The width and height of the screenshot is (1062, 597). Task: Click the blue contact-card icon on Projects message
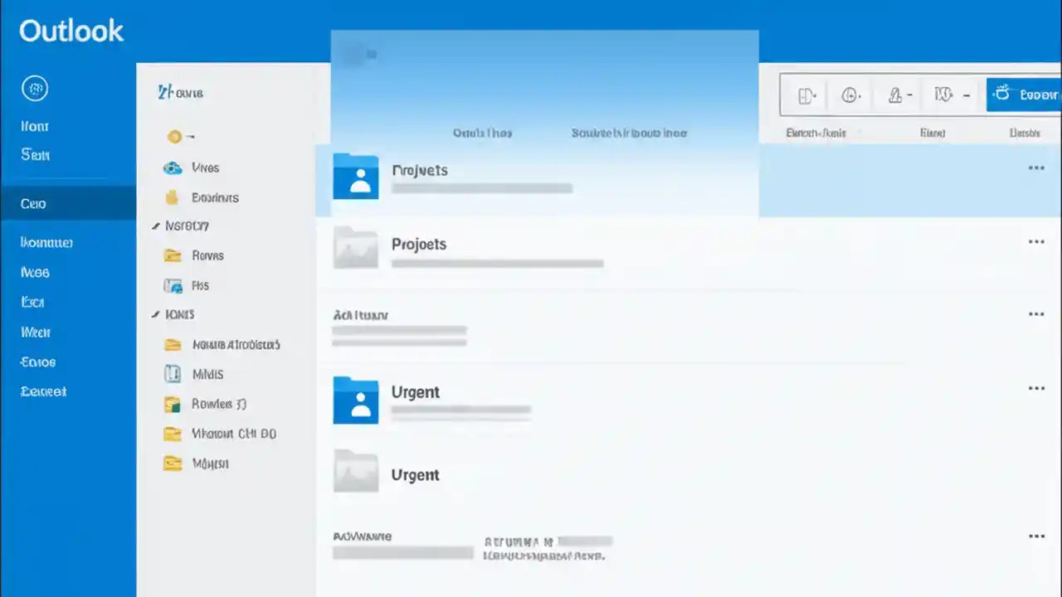(356, 177)
